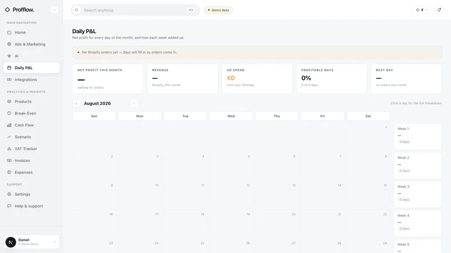The width and height of the screenshot is (451, 253).
Task: Click the Week 4 summary card
Action: (x=417, y=223)
